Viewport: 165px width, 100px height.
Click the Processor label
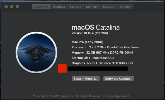[79, 47]
